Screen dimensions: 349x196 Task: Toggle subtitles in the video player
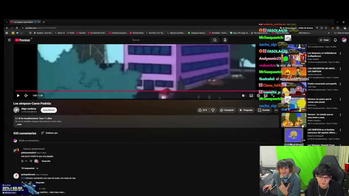pyautogui.click(x=251, y=96)
